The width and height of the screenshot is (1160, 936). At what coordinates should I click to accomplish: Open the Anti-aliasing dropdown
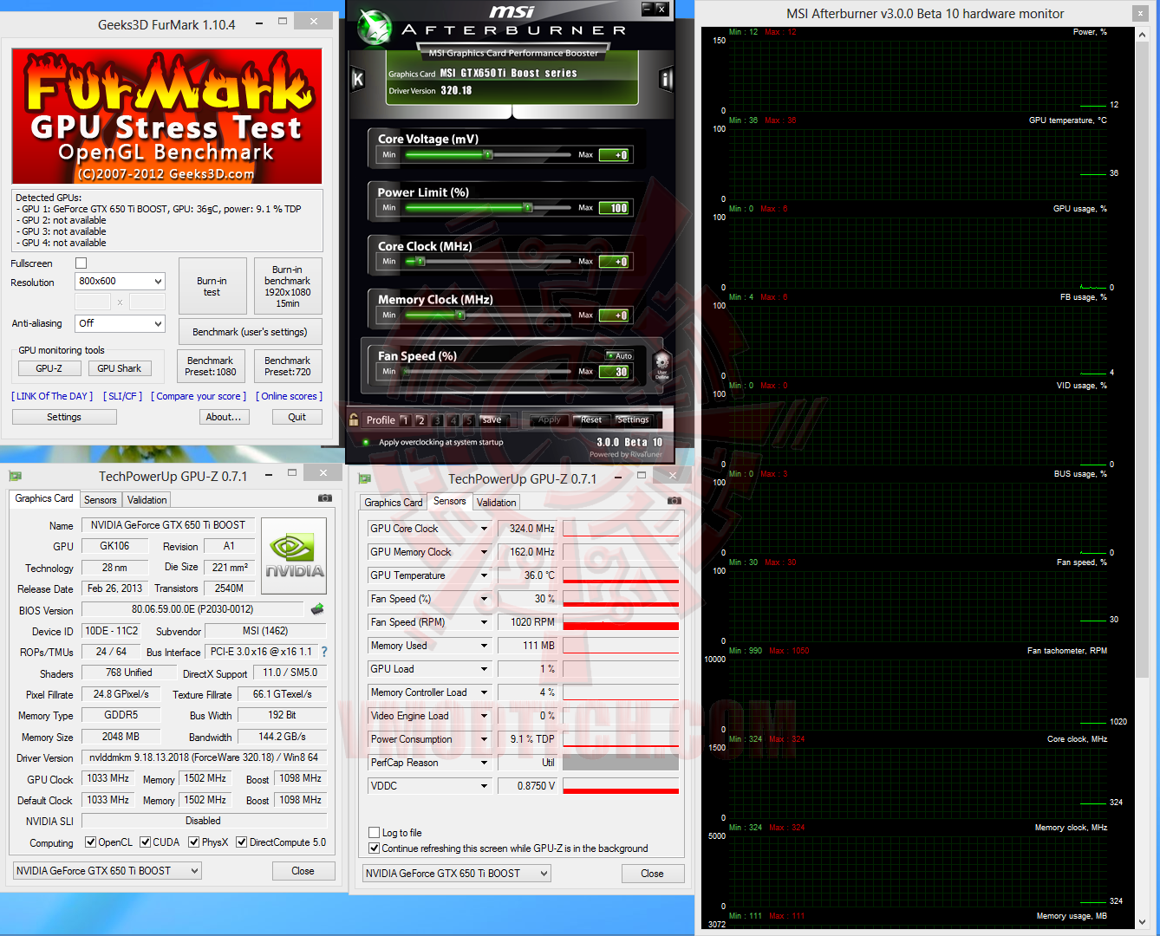pyautogui.click(x=120, y=323)
